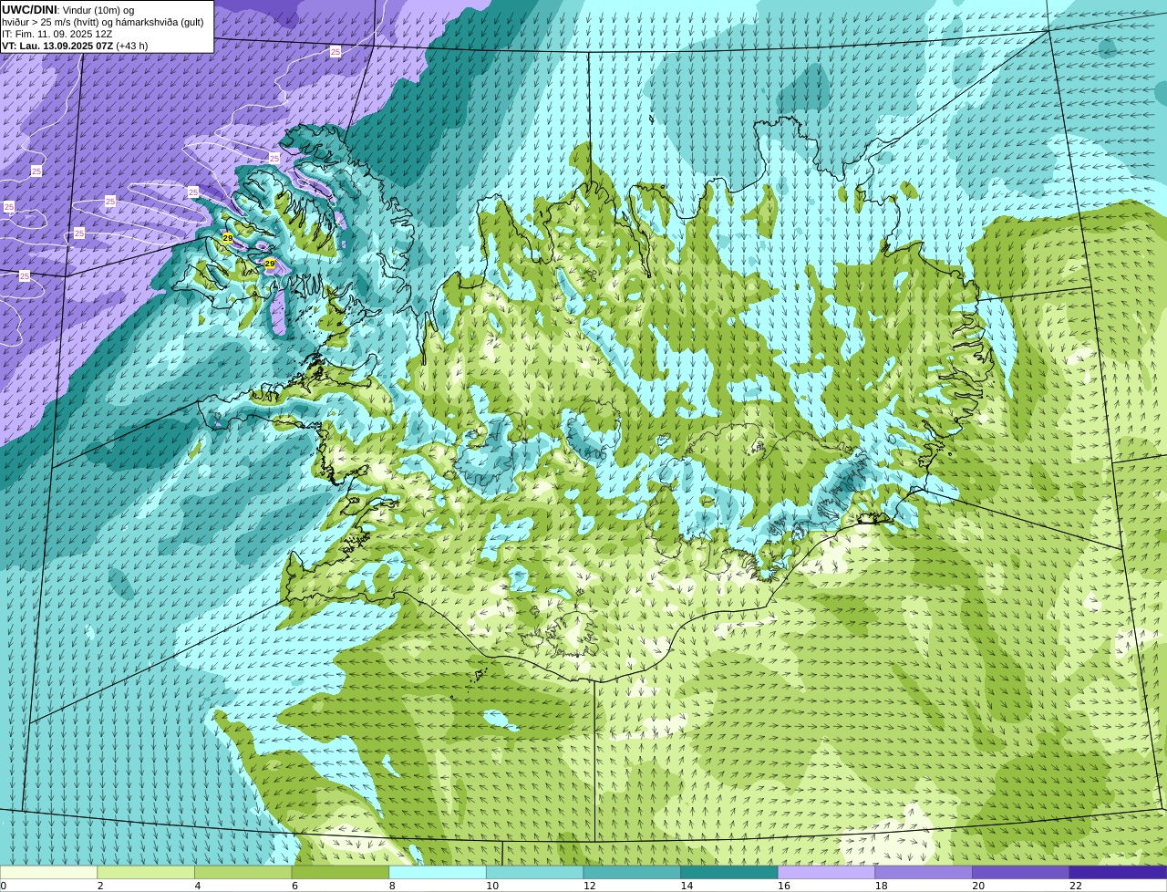Click the "18" scale label
The height and width of the screenshot is (892, 1167).
[881, 886]
